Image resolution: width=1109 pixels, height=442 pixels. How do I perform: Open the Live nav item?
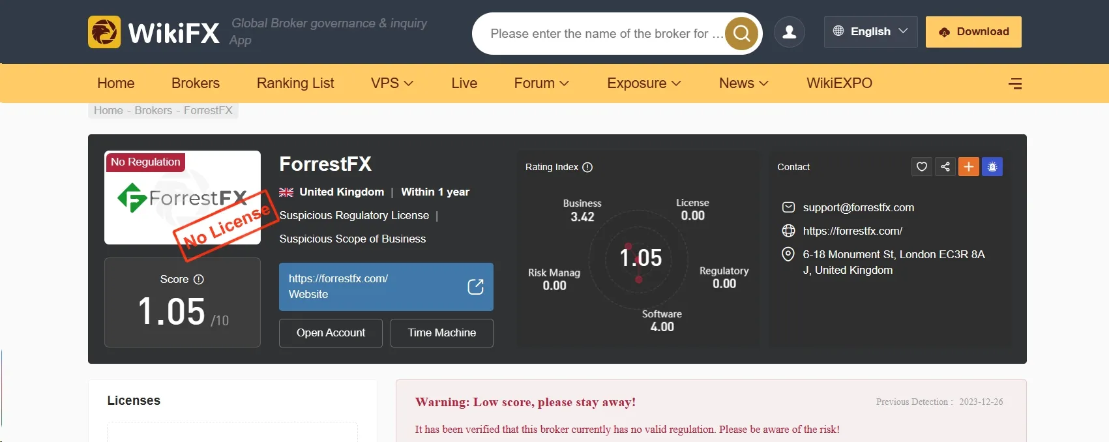[464, 83]
